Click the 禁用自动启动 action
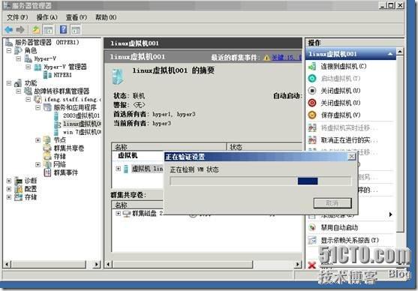This screenshot has height=291, width=418. tap(339, 227)
